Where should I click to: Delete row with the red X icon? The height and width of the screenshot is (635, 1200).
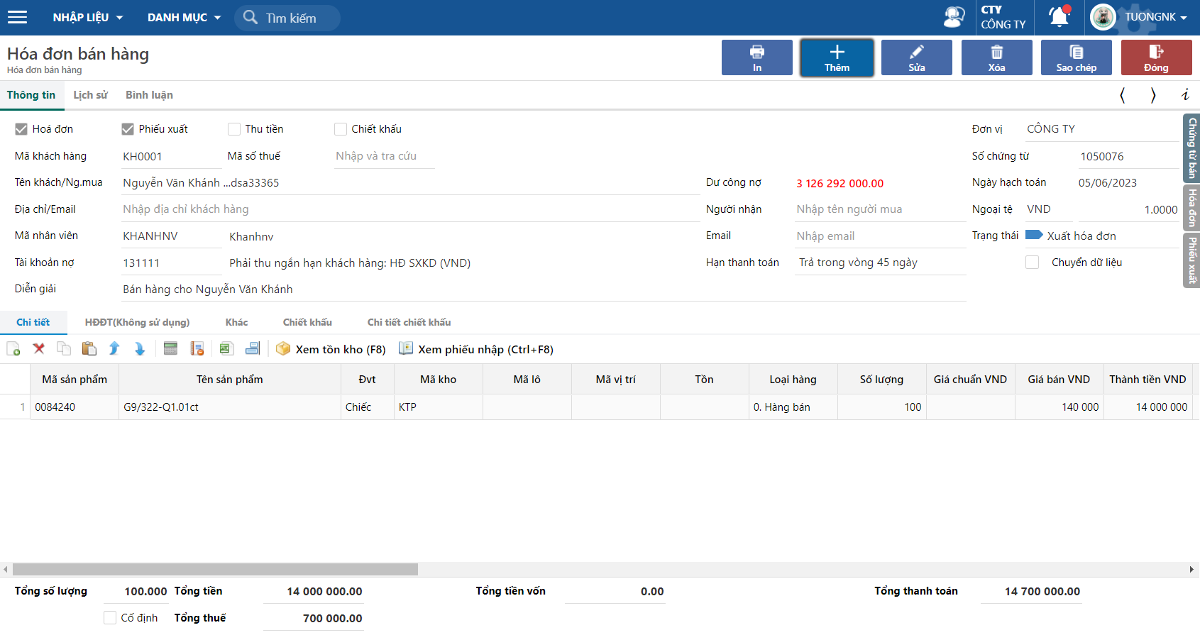tap(39, 349)
